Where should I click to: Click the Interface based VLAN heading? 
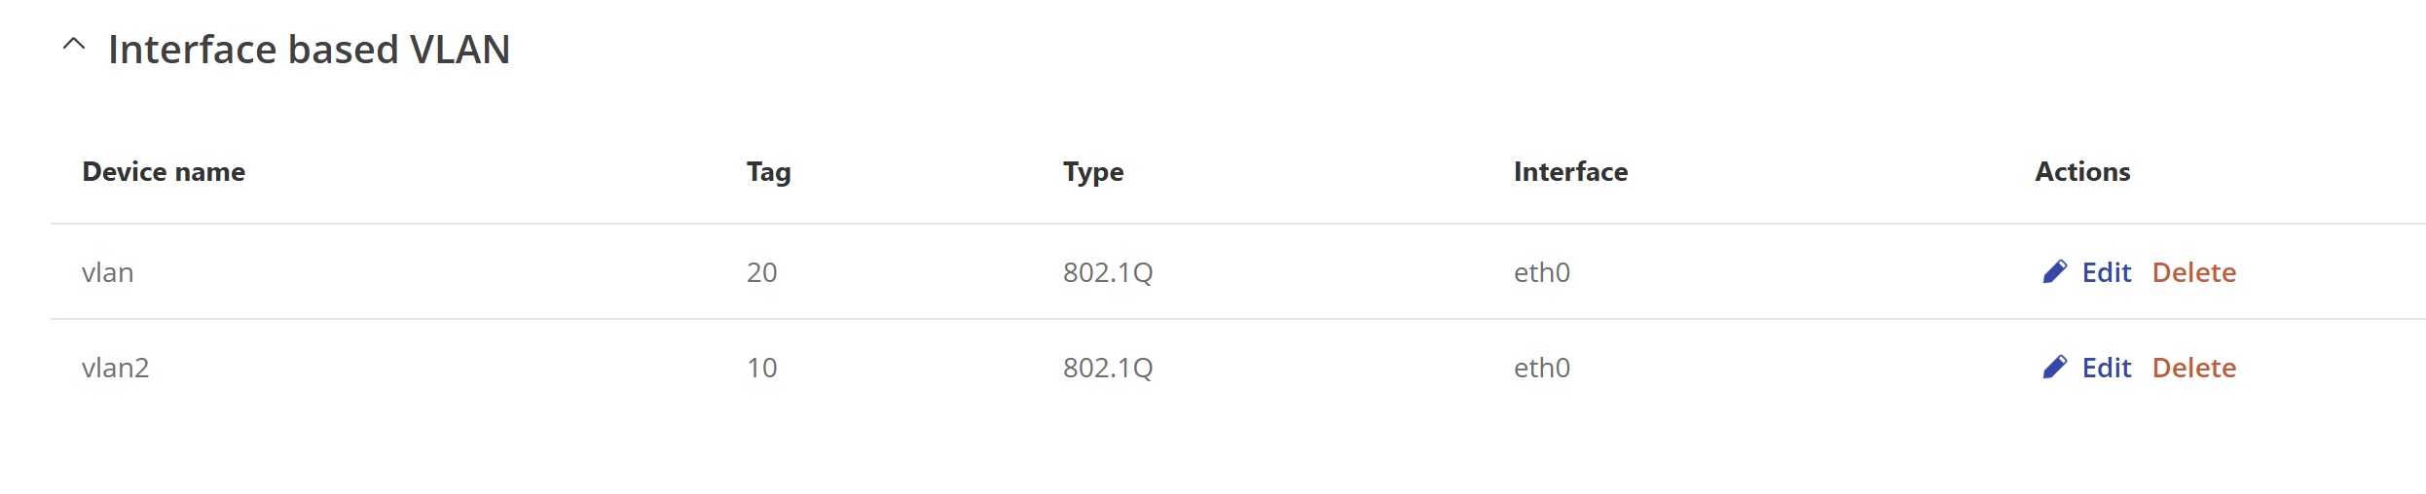(x=309, y=50)
